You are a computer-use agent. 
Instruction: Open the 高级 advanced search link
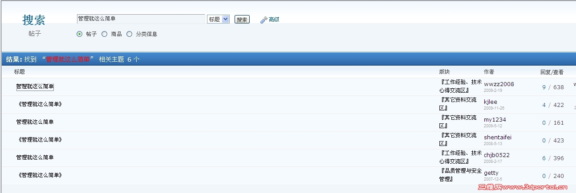[274, 20]
